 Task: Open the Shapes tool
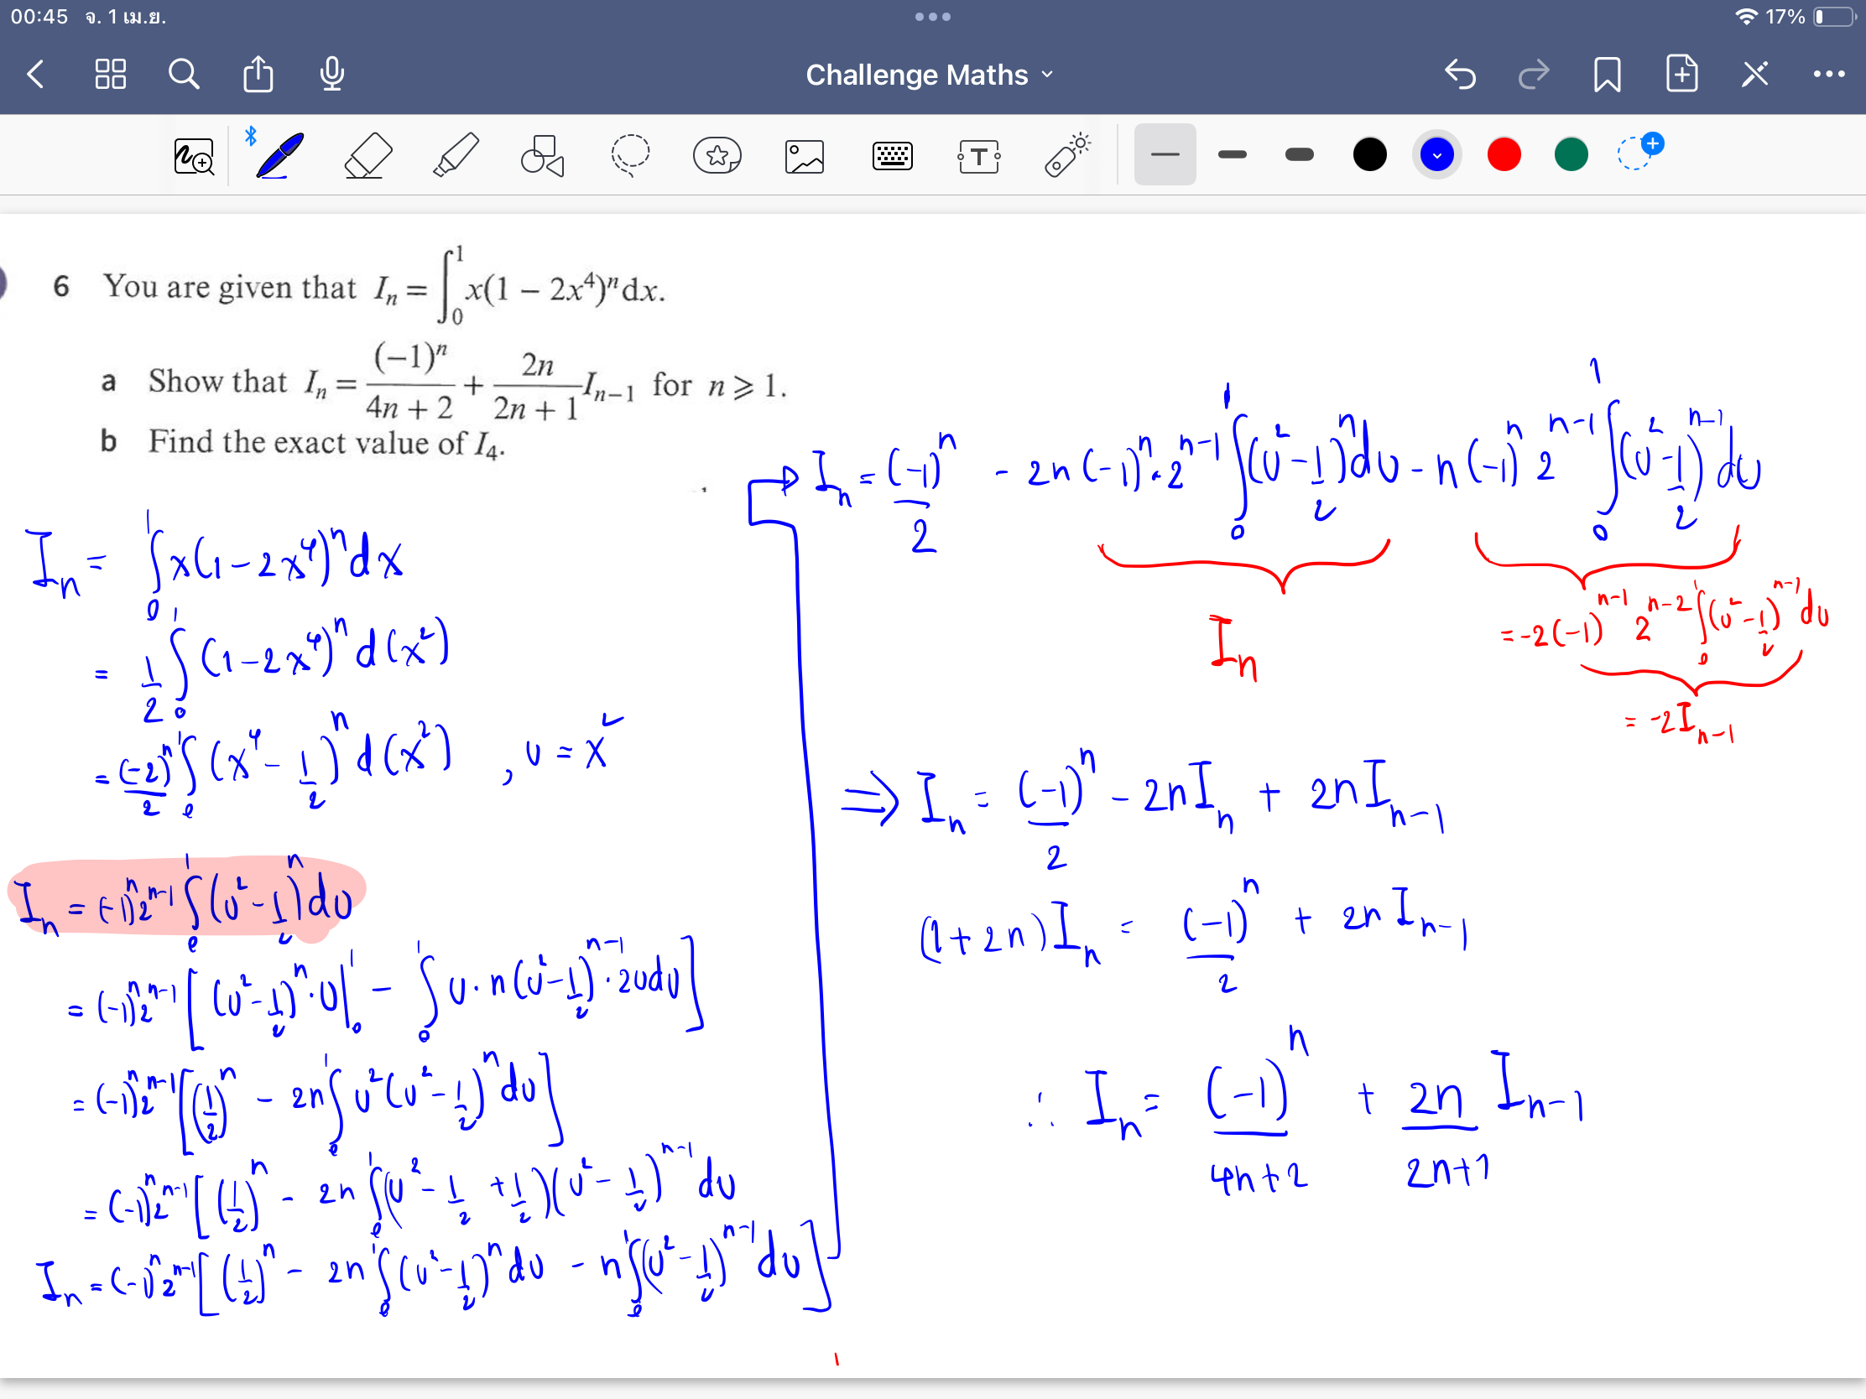[x=541, y=155]
